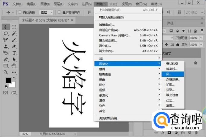The image size is (206, 137).
Task: Select the Rectangle shape tool
Action: [x=6, y=66]
